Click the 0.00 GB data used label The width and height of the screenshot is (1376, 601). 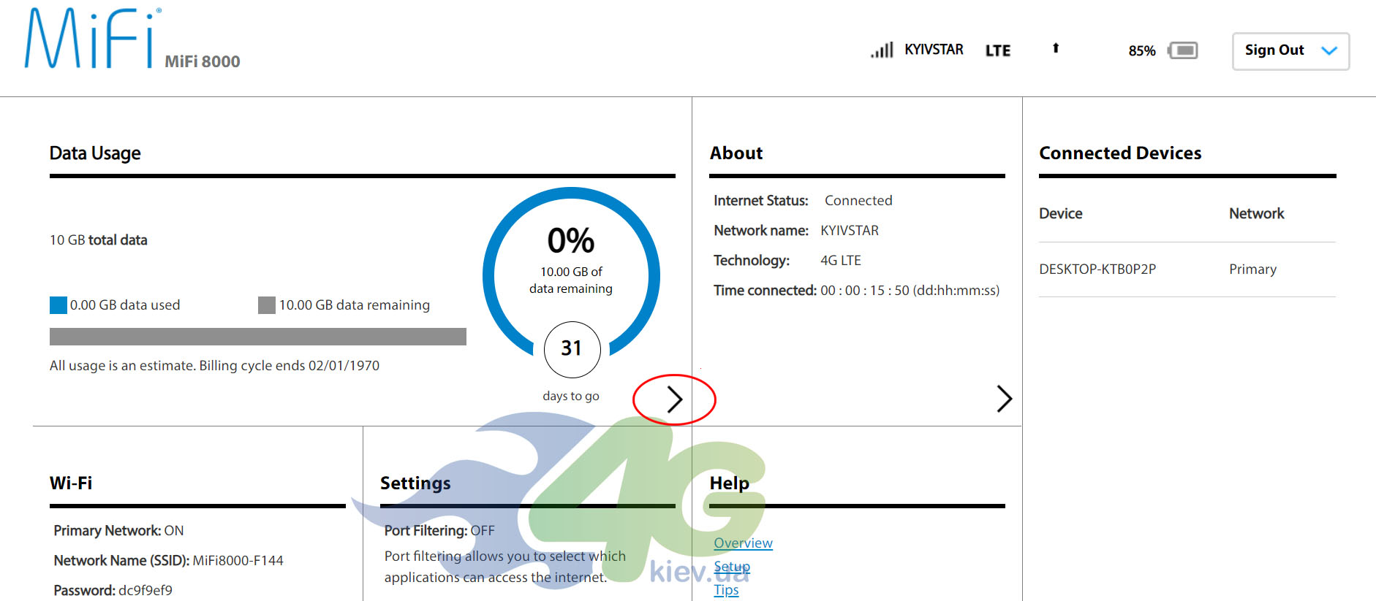click(x=125, y=305)
